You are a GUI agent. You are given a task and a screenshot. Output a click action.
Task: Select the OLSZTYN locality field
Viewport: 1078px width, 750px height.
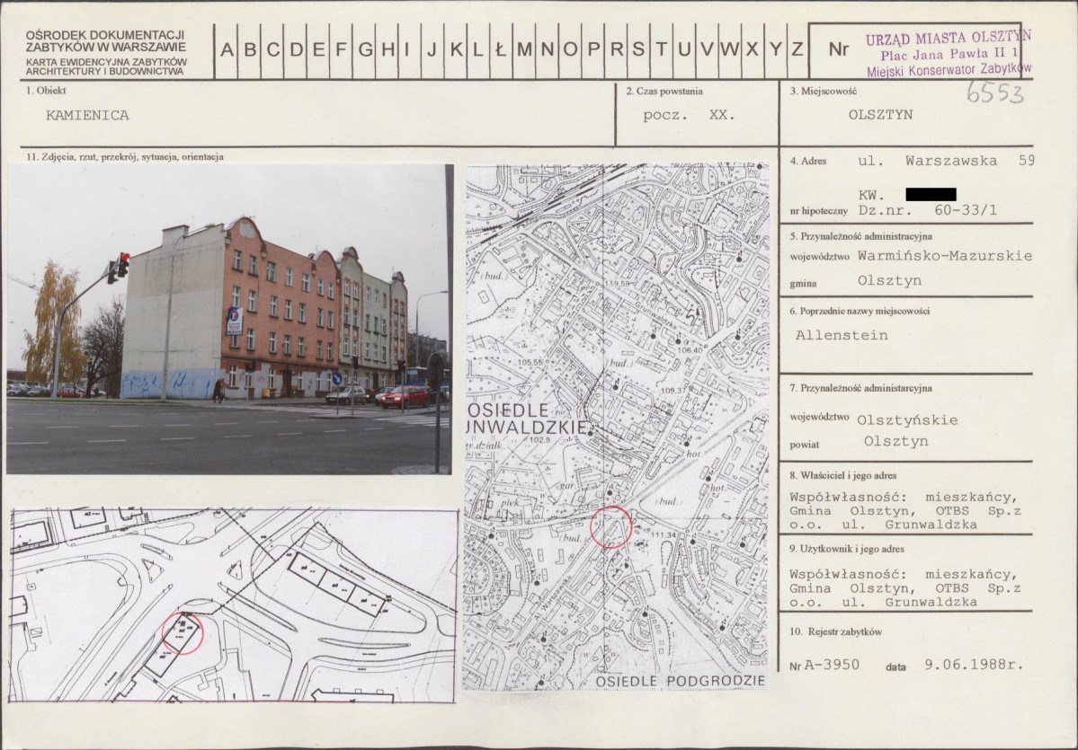click(x=880, y=115)
